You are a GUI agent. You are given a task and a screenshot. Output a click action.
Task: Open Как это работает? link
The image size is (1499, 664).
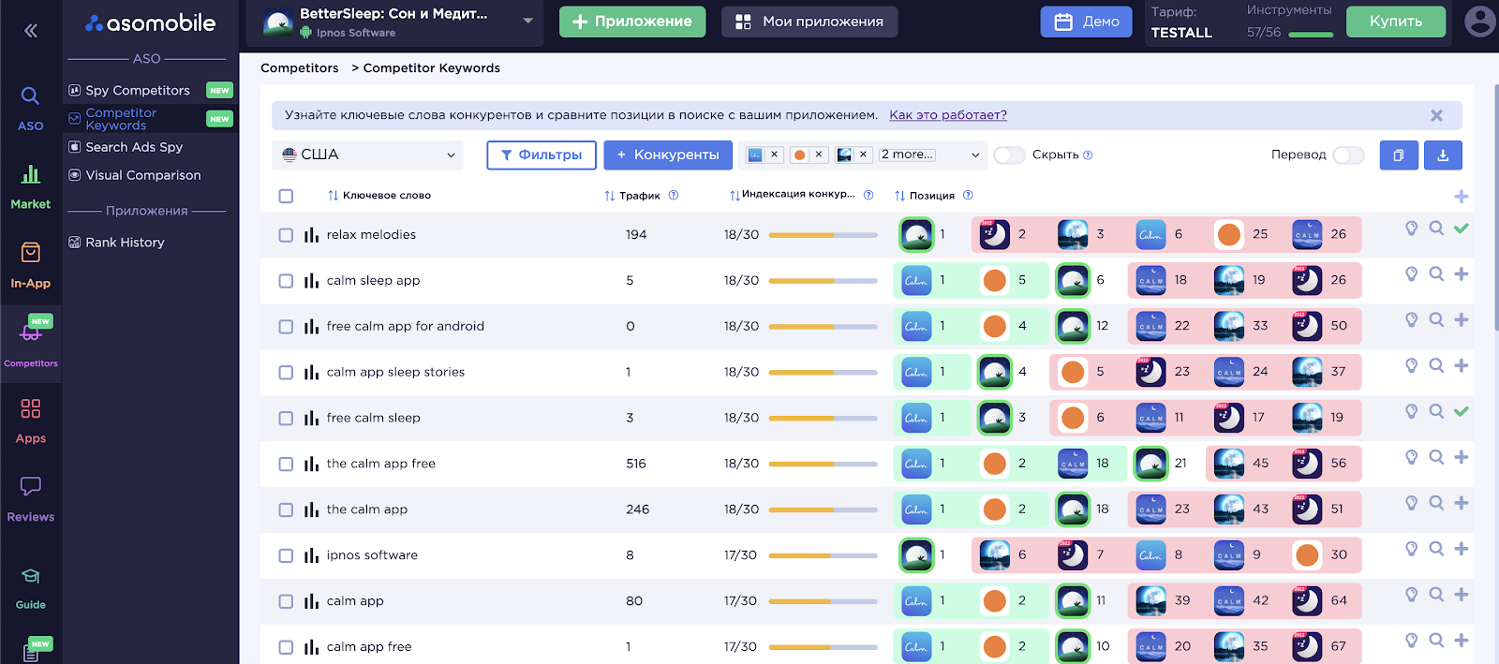[x=948, y=115]
